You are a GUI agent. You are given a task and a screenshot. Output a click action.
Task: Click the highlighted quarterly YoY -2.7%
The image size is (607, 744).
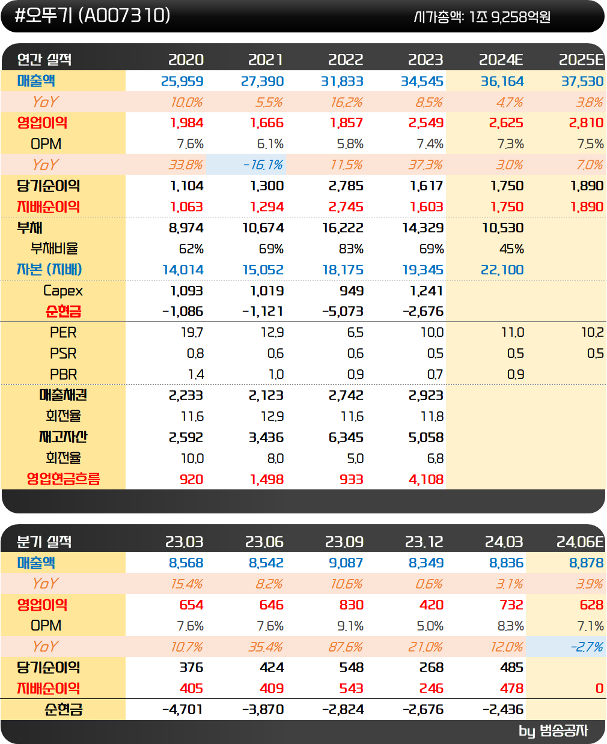pos(587,647)
